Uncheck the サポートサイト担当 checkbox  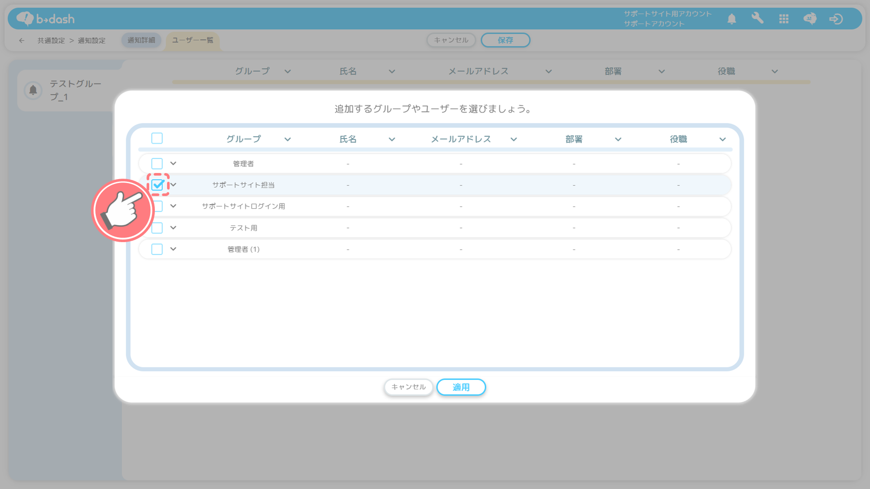157,185
